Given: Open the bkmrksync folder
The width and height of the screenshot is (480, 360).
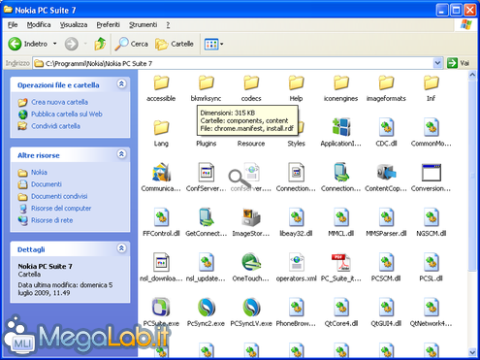Looking at the screenshot, I should click(206, 88).
